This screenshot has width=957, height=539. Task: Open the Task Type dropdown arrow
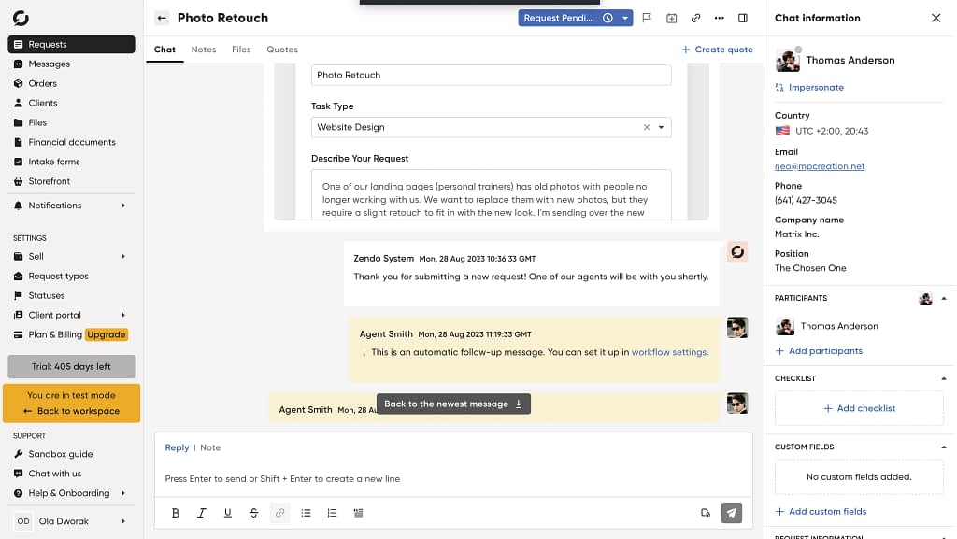tap(661, 127)
